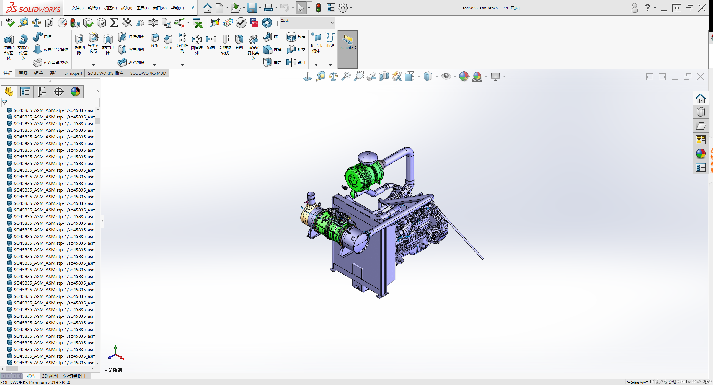The image size is (713, 385).
Task: Open the 文件(F) menu
Action: (77, 8)
